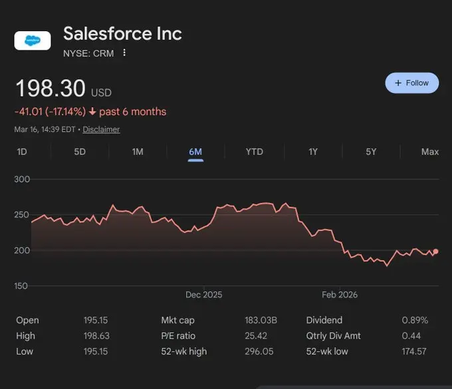Click the Salesforce cloud logo icon
The width and height of the screenshot is (452, 389).
33,40
